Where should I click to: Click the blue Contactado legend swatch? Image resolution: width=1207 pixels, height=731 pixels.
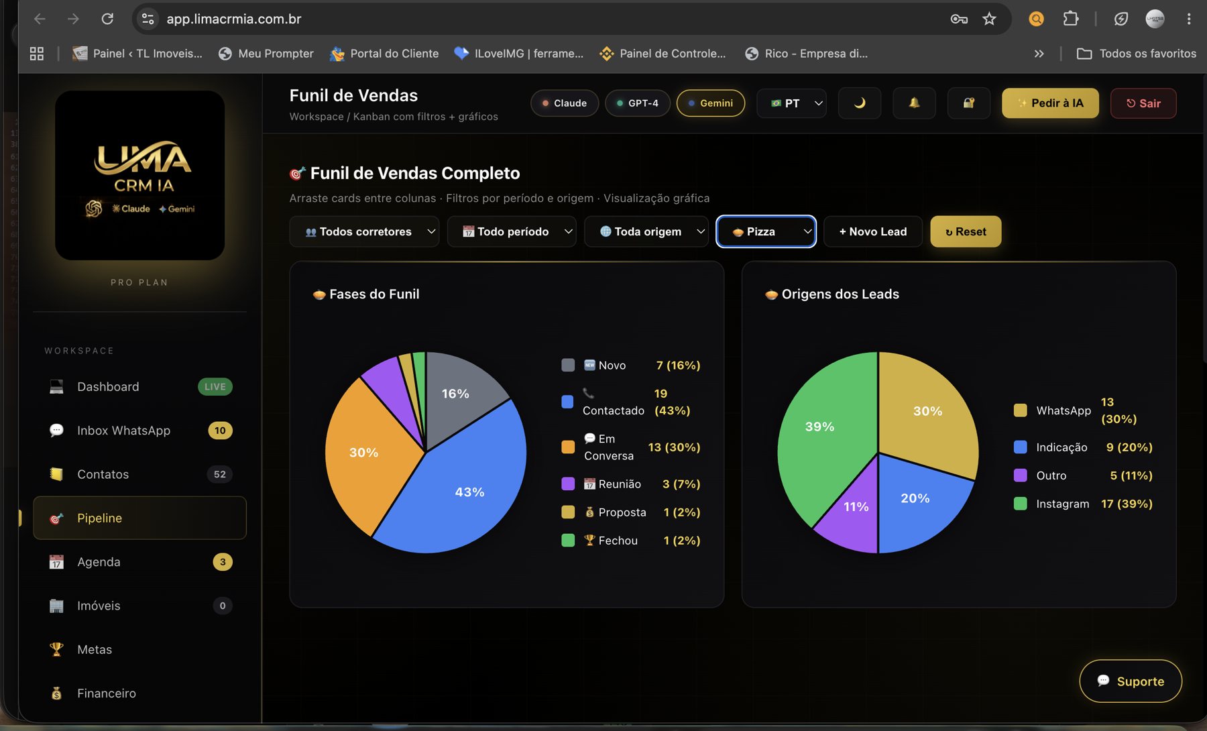(x=567, y=402)
